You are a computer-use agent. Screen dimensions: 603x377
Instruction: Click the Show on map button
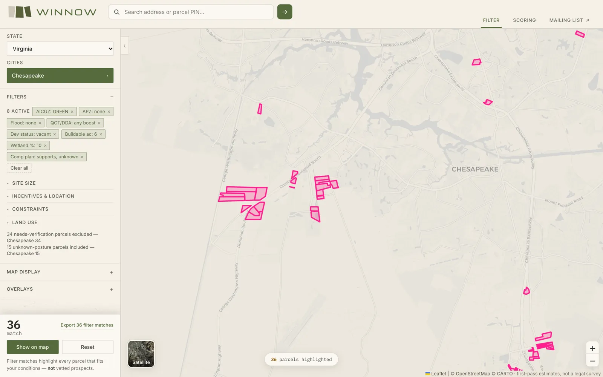pyautogui.click(x=33, y=347)
